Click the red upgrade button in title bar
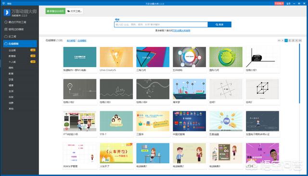 tap(279, 3)
